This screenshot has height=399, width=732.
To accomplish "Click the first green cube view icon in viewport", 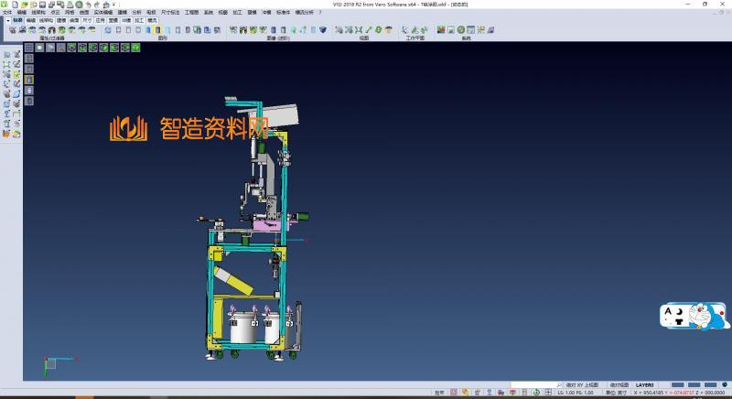I will point(41,48).
